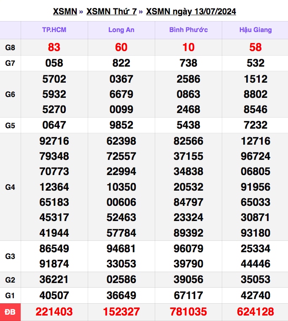Select the Long An column header
The image size is (288, 321).
pos(121,30)
